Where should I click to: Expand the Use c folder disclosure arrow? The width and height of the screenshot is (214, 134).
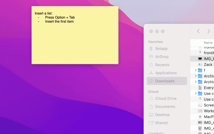[x=196, y=93]
